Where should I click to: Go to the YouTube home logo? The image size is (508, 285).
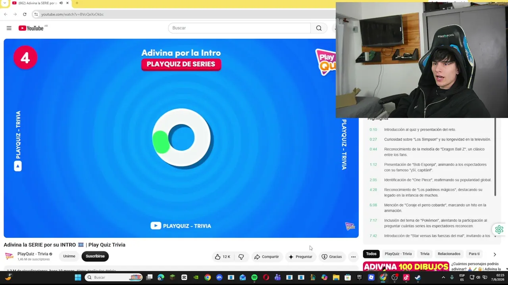[x=31, y=28]
